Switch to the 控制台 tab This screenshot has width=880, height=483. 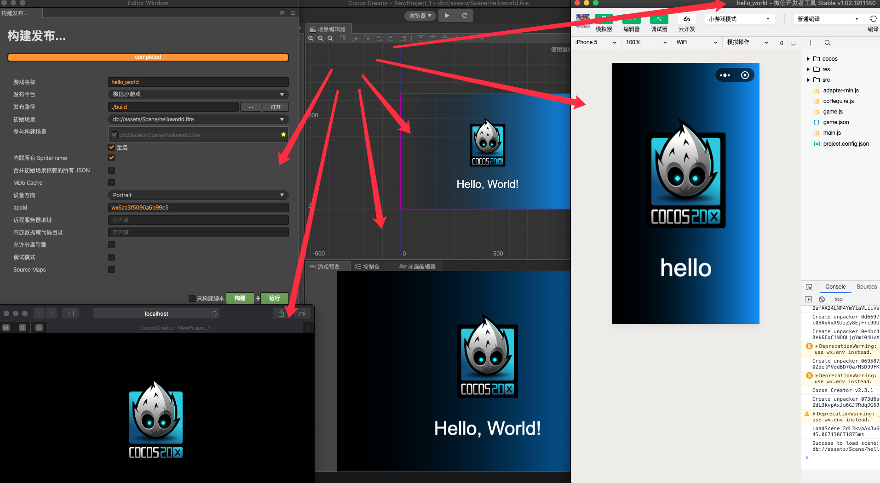[x=367, y=267]
